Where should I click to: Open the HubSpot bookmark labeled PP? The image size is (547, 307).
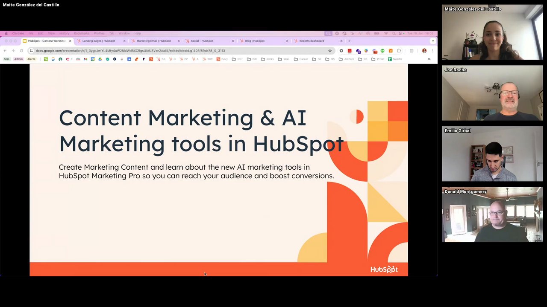[x=184, y=59]
